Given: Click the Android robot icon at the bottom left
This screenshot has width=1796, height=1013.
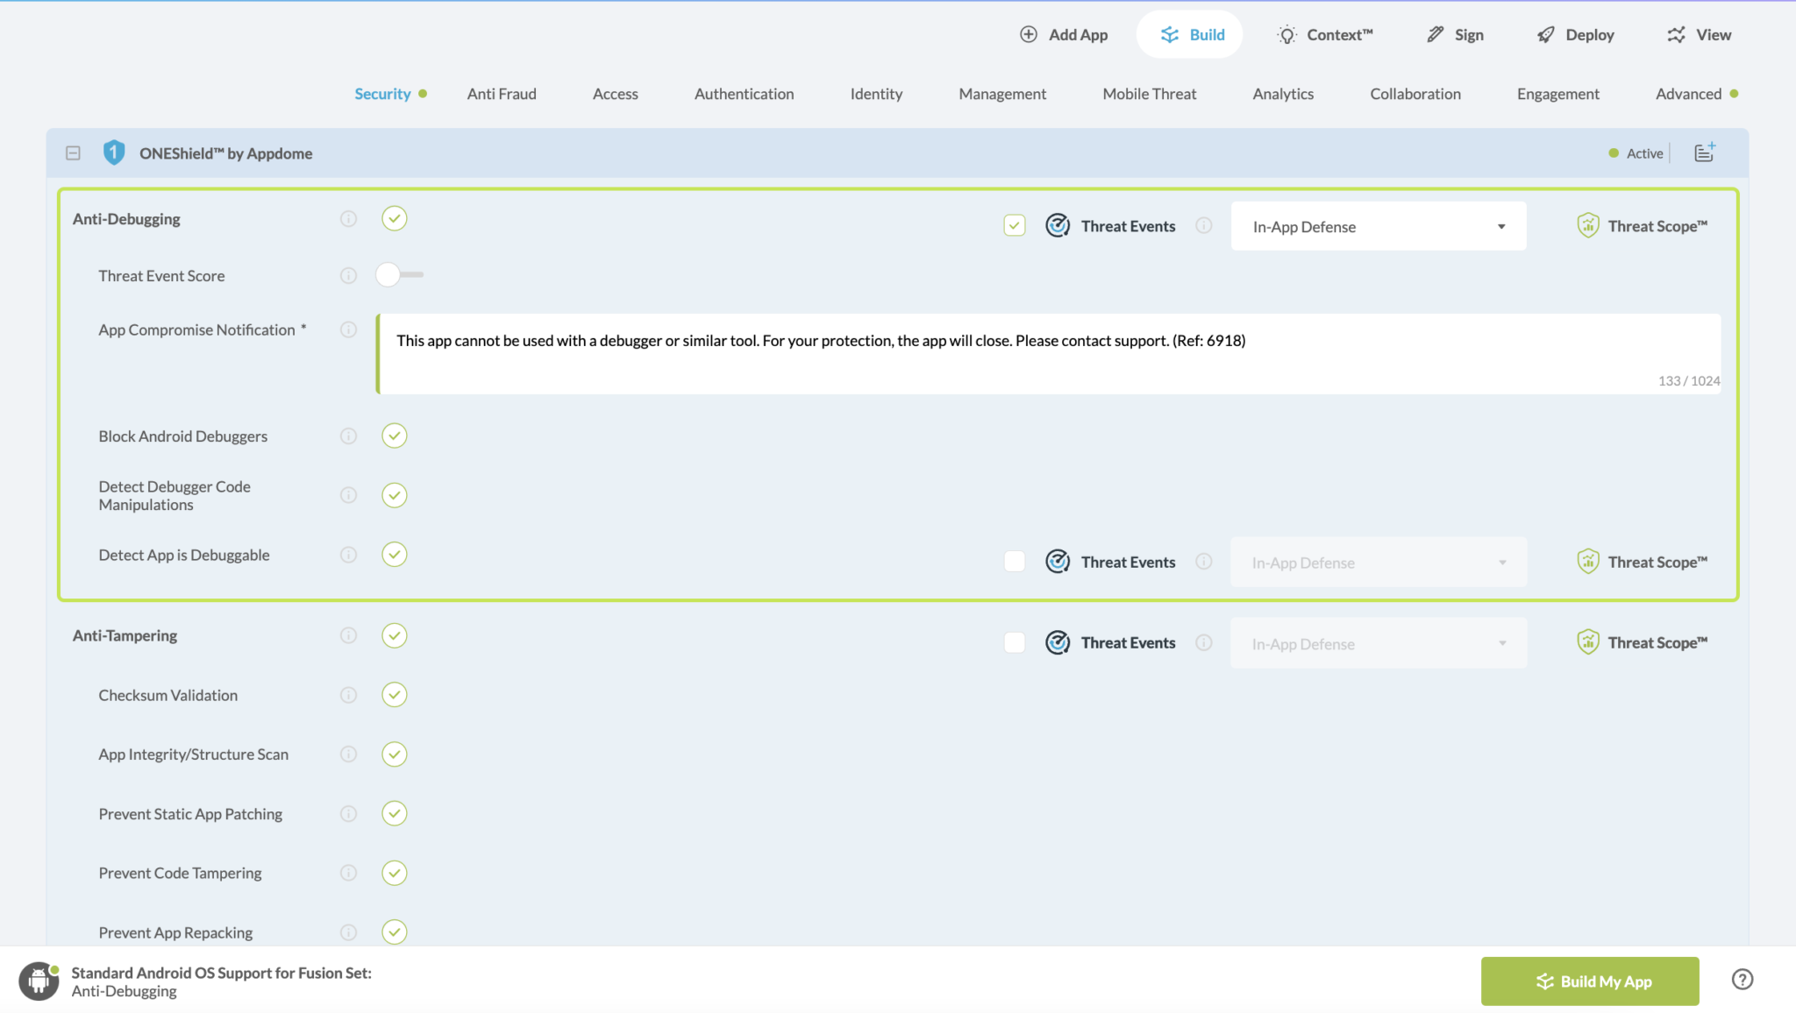Looking at the screenshot, I should pos(39,980).
